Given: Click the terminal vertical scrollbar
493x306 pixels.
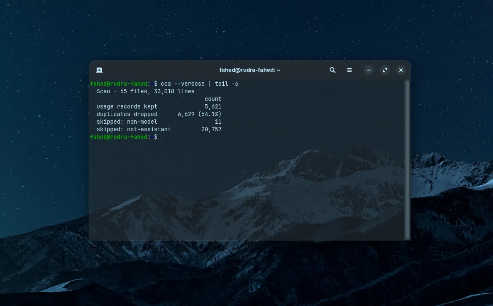Looking at the screenshot, I should (407, 160).
